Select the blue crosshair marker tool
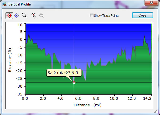160x115 pixels. (17, 15)
